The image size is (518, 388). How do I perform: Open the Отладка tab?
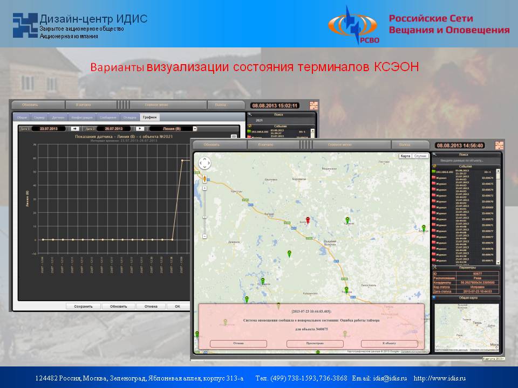tap(130, 117)
